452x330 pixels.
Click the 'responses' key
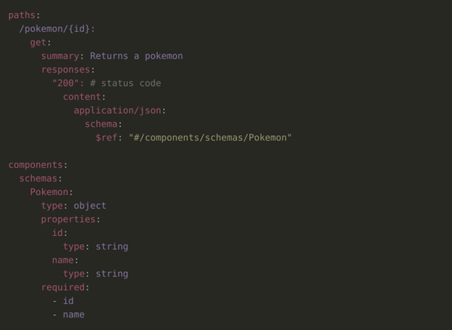click(x=65, y=69)
